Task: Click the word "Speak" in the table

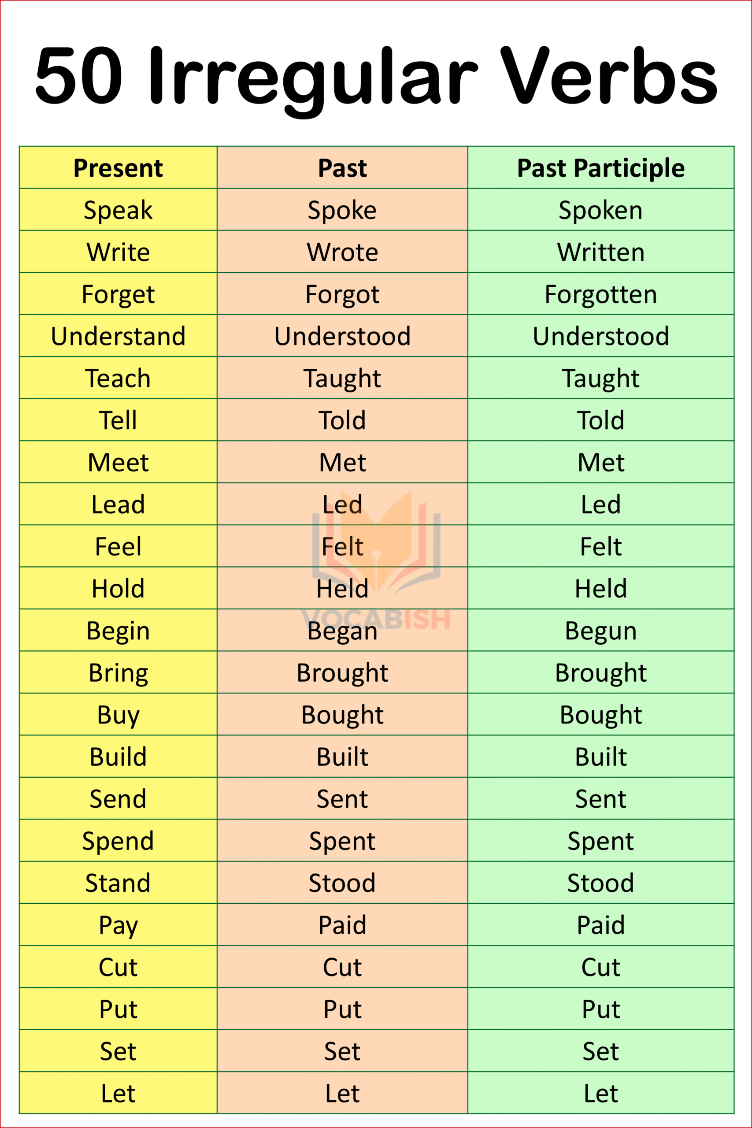Action: coord(118,210)
